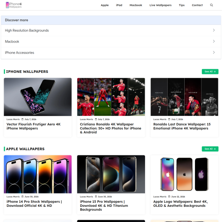Click the chevron beside Macbook row
The image size is (222, 222).
tap(214, 41)
